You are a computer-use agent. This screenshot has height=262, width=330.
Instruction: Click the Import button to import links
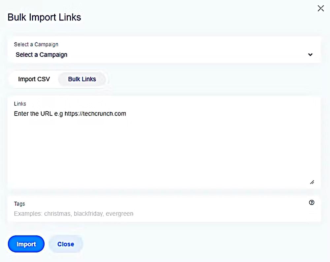(x=26, y=244)
